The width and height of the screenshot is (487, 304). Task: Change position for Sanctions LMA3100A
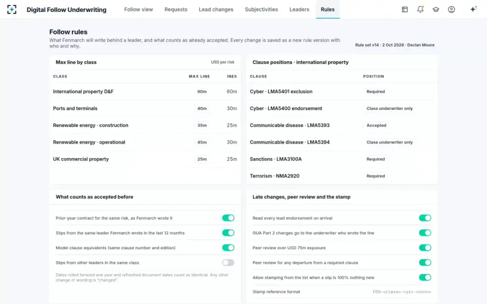[376, 159]
